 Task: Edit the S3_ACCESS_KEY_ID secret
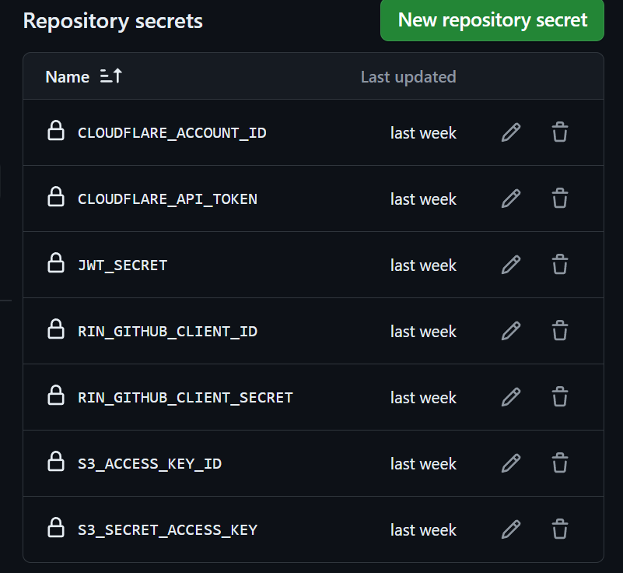(x=510, y=463)
